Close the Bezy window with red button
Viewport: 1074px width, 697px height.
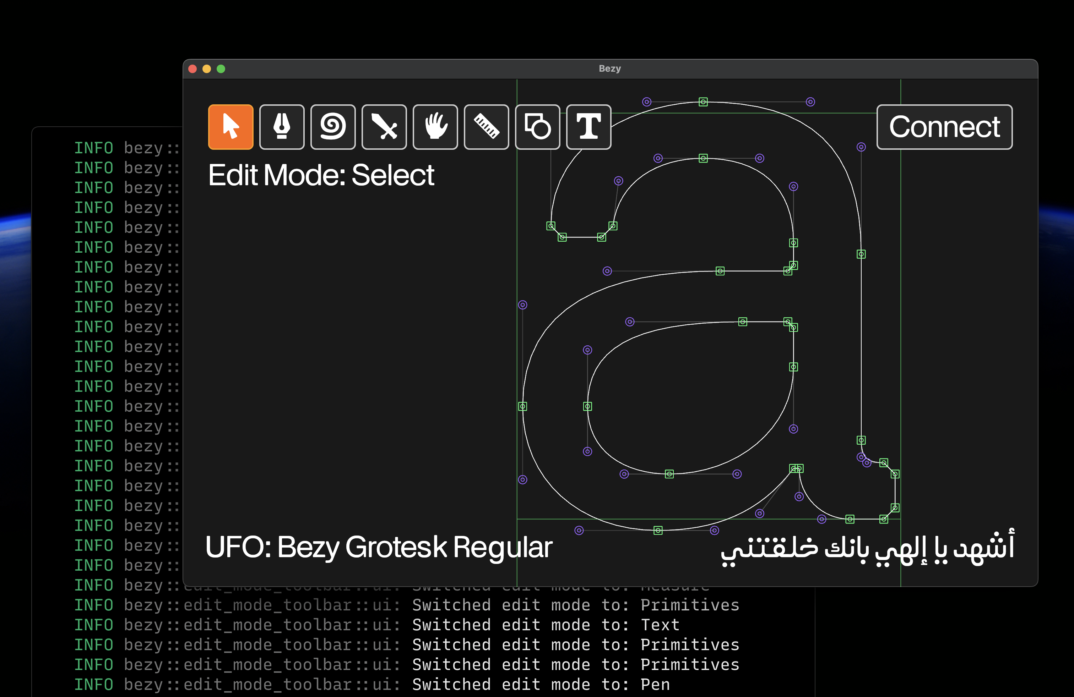point(192,68)
